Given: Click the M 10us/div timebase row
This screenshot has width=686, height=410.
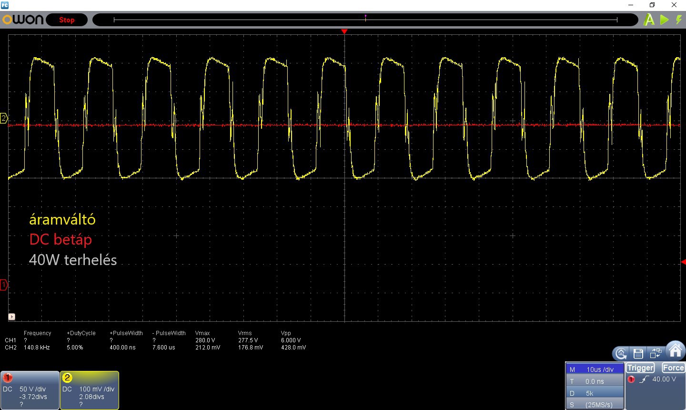Looking at the screenshot, I should pos(595,369).
